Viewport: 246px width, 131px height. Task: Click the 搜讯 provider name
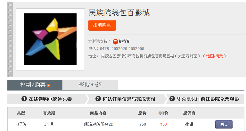189,124
